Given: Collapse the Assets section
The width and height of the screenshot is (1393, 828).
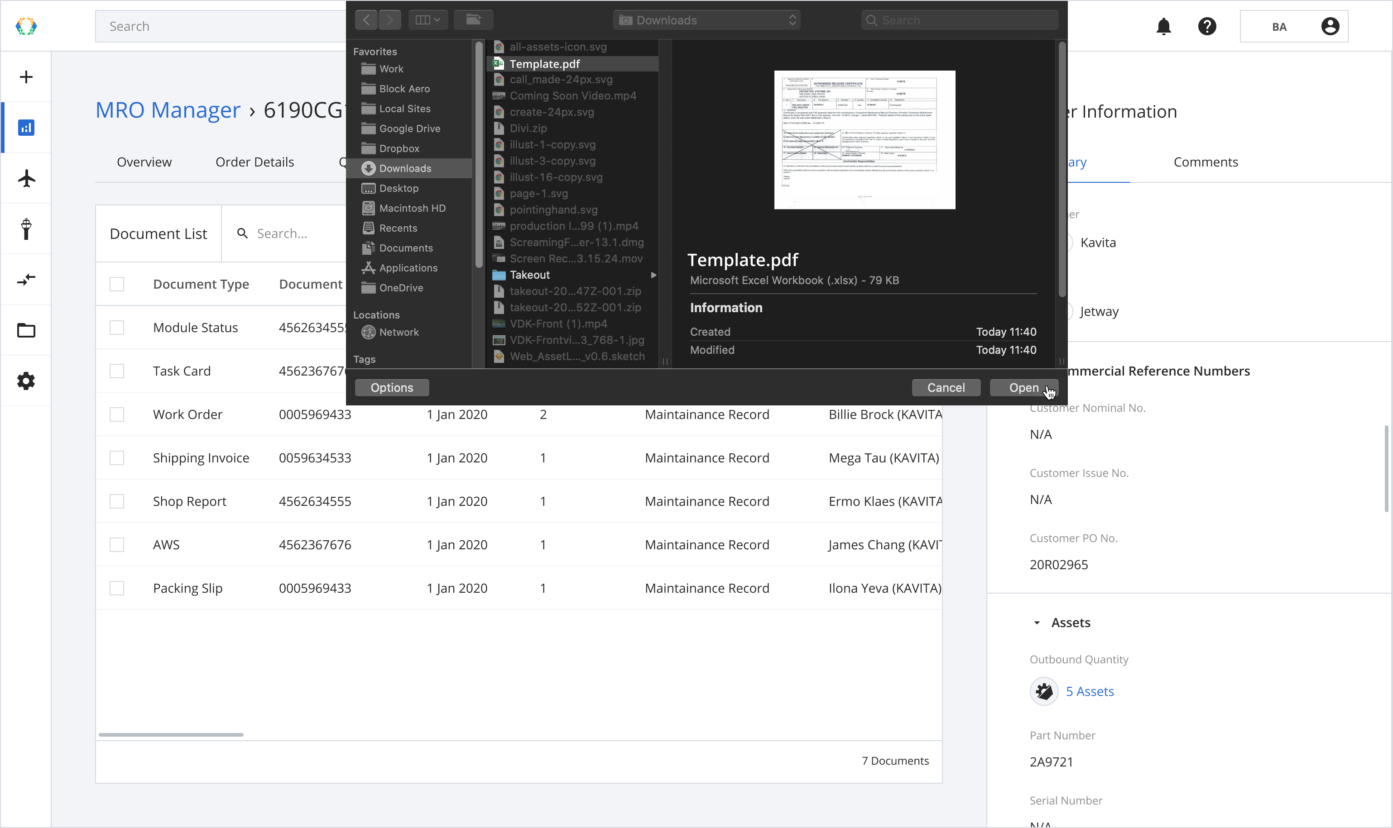Looking at the screenshot, I should [x=1037, y=623].
